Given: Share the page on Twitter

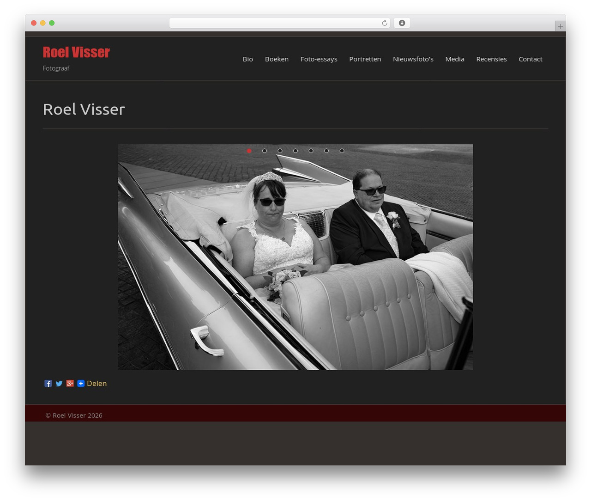Looking at the screenshot, I should tap(59, 384).
